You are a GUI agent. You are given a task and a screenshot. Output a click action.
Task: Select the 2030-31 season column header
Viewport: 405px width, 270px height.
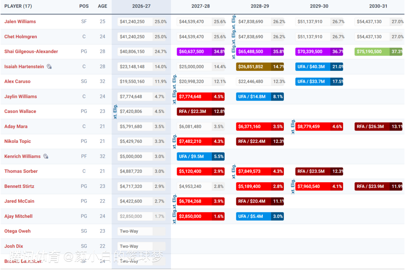click(378, 6)
